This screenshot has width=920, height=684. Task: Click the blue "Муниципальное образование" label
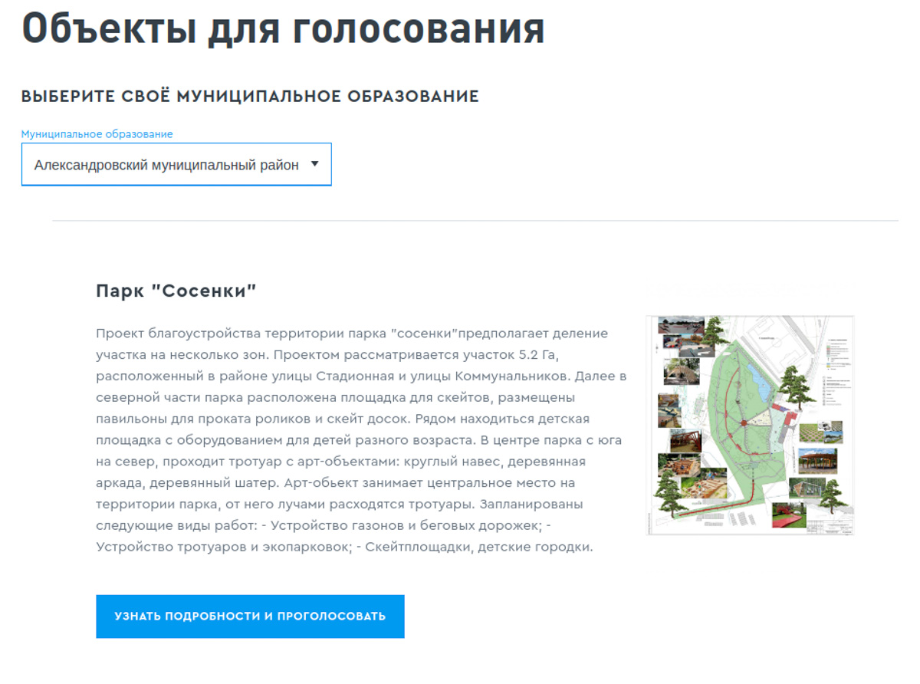[x=97, y=133]
